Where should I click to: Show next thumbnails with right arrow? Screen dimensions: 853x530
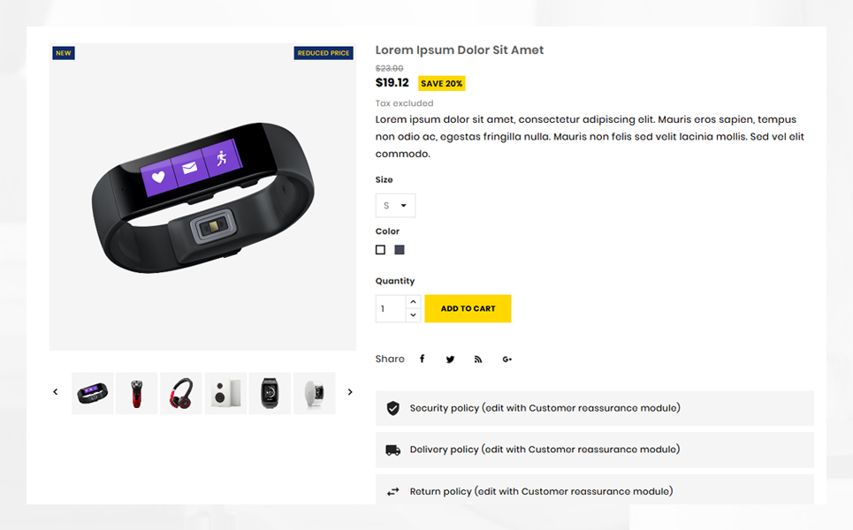pyautogui.click(x=350, y=391)
